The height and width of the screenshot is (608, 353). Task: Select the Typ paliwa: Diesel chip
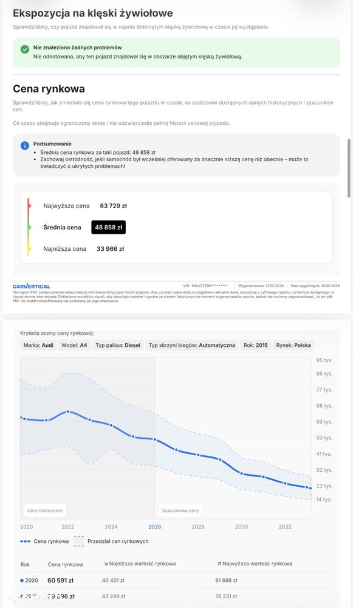[x=118, y=345]
